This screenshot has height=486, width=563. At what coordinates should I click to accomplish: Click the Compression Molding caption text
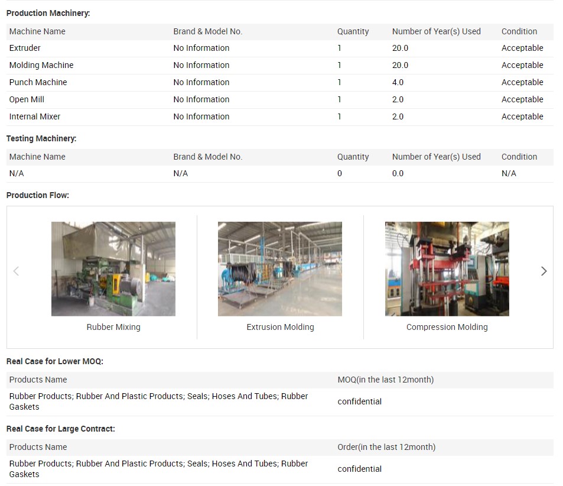[x=447, y=327]
